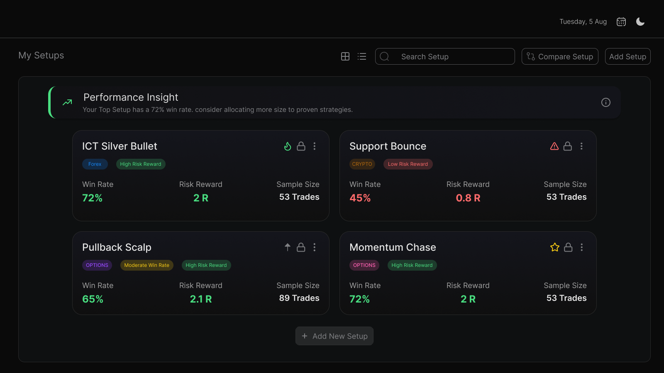The height and width of the screenshot is (373, 664).
Task: Click the Add Setup button
Action: coord(627,56)
